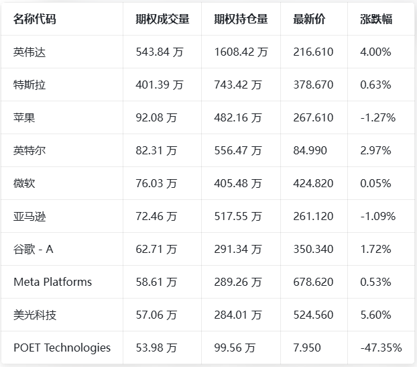
Task: Open the 谷歌 - A stock link
Action: pyautogui.click(x=33, y=250)
